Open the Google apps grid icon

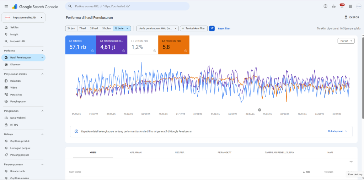350,6
